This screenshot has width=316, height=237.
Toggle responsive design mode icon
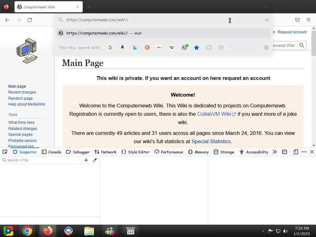pyautogui.click(x=296, y=152)
